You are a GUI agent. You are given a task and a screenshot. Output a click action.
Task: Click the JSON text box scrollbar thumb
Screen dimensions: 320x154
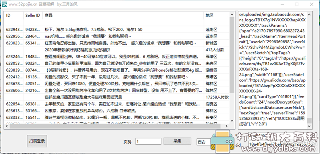pyautogui.click(x=309, y=120)
